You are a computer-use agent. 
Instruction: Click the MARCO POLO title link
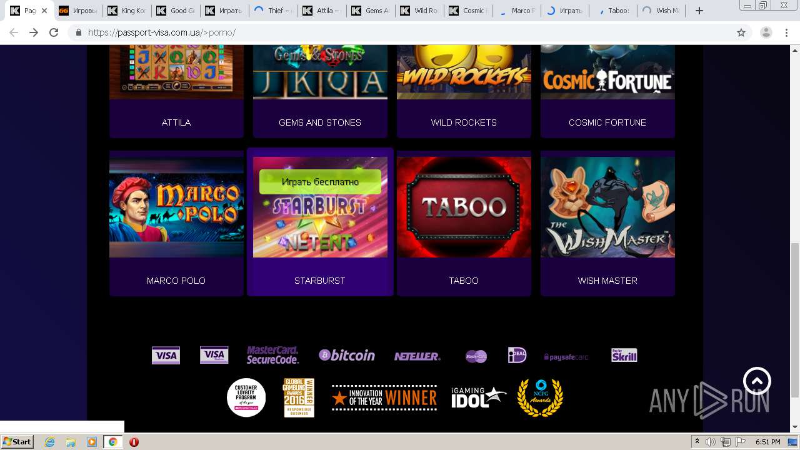[176, 281]
